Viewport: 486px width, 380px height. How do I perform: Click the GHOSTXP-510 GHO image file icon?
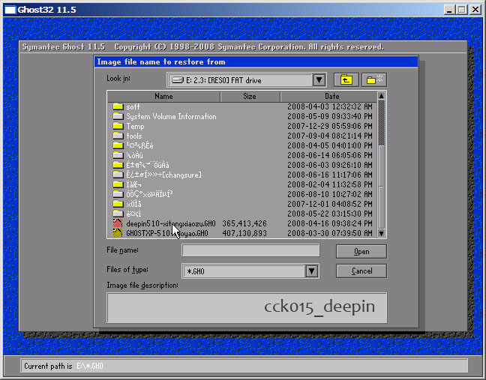[x=118, y=233]
